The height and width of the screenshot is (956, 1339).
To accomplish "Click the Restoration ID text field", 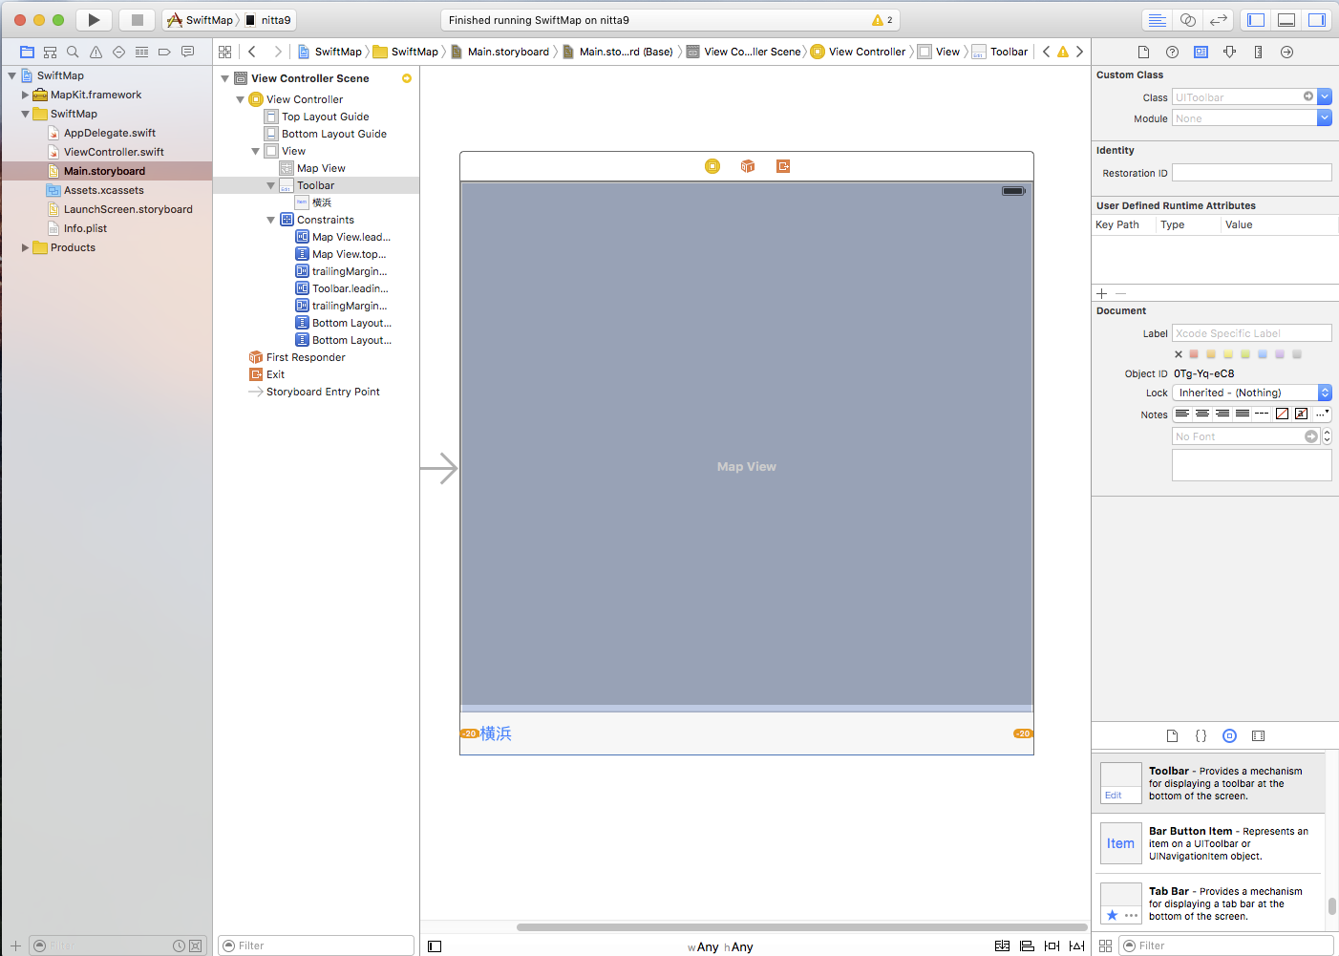I will point(1251,173).
